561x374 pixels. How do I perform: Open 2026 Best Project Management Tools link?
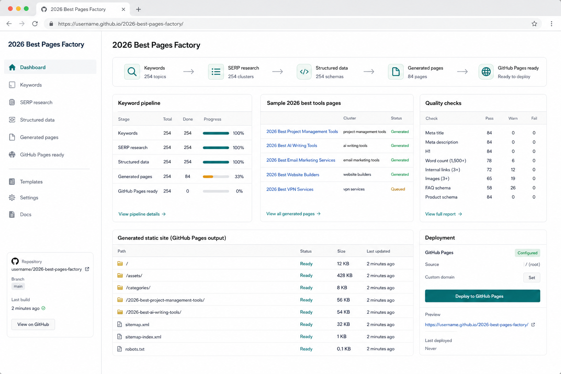point(302,131)
